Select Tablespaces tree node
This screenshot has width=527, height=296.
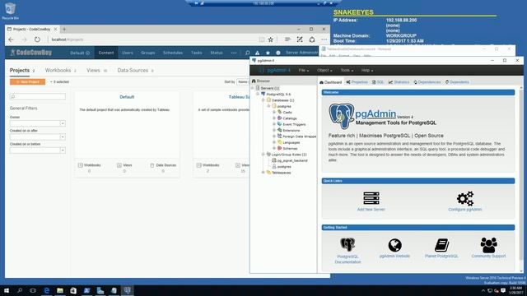coord(281,173)
